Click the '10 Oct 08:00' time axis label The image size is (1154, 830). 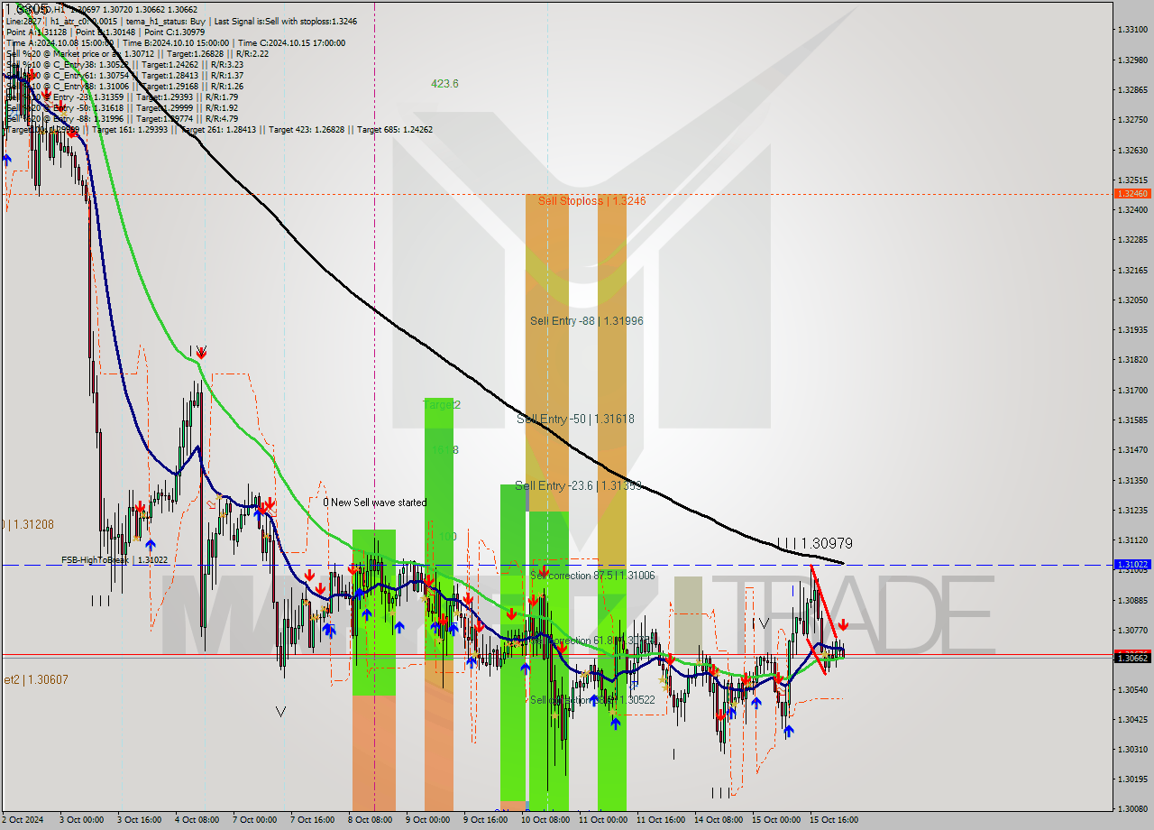click(545, 820)
